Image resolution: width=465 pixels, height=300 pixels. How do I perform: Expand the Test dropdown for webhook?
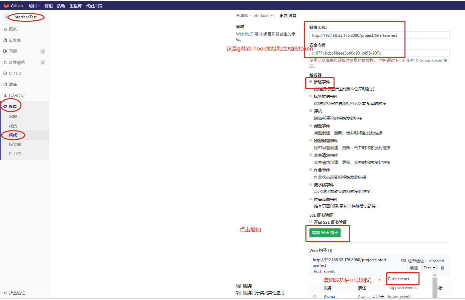(430, 268)
